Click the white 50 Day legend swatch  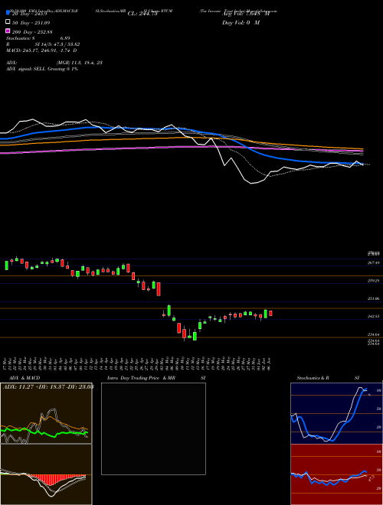8,22
